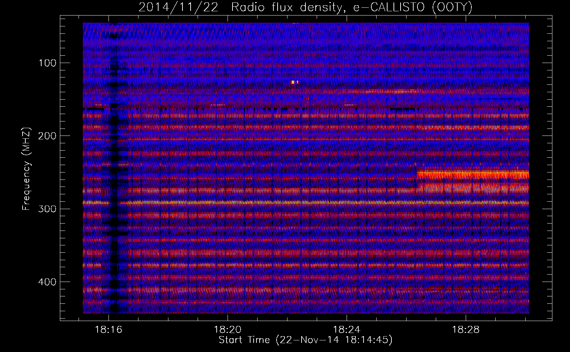
Task: Click the dark vertical dropout streak near 18:16
Action: pos(114,169)
